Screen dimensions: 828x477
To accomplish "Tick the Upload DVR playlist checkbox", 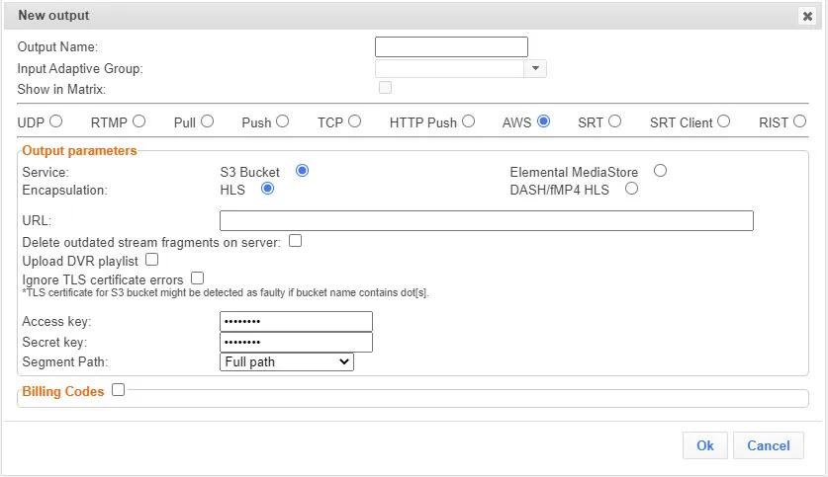I will point(151,260).
